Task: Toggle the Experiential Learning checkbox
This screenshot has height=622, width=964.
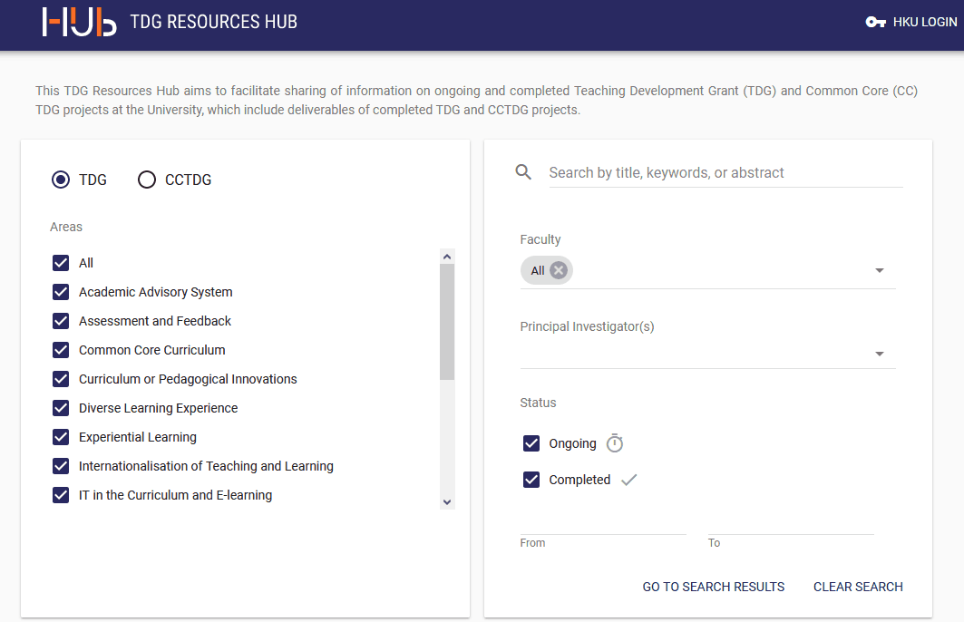Action: (x=61, y=437)
